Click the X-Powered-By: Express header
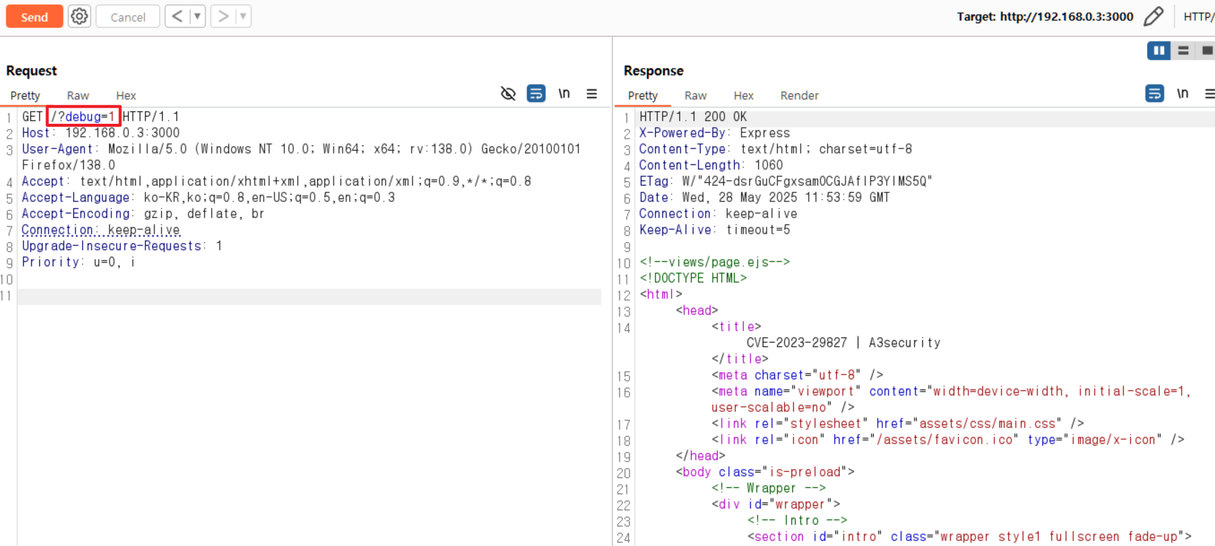 tap(714, 133)
